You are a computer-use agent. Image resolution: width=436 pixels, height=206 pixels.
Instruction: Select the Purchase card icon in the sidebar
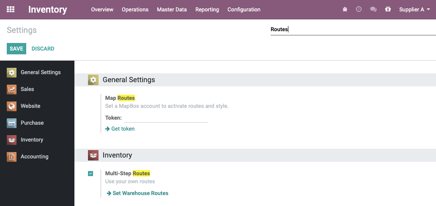click(11, 123)
